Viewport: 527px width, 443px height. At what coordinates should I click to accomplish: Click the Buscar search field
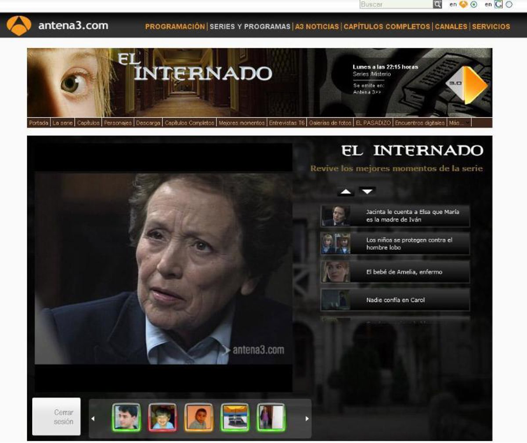pos(396,4)
